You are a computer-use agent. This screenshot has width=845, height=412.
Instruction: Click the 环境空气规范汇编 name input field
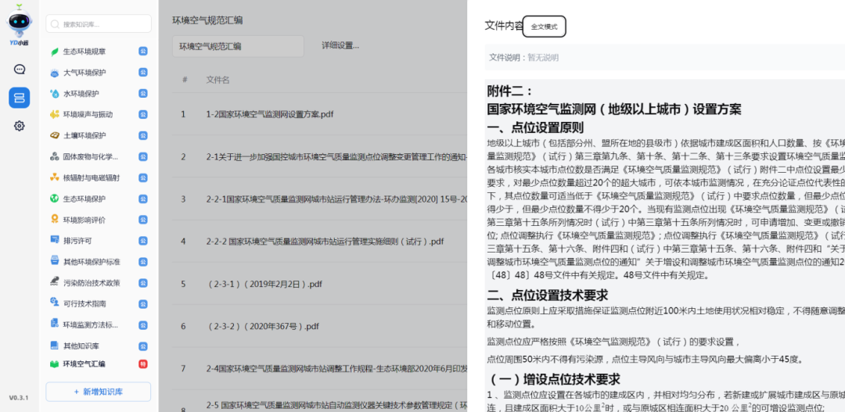(x=238, y=46)
